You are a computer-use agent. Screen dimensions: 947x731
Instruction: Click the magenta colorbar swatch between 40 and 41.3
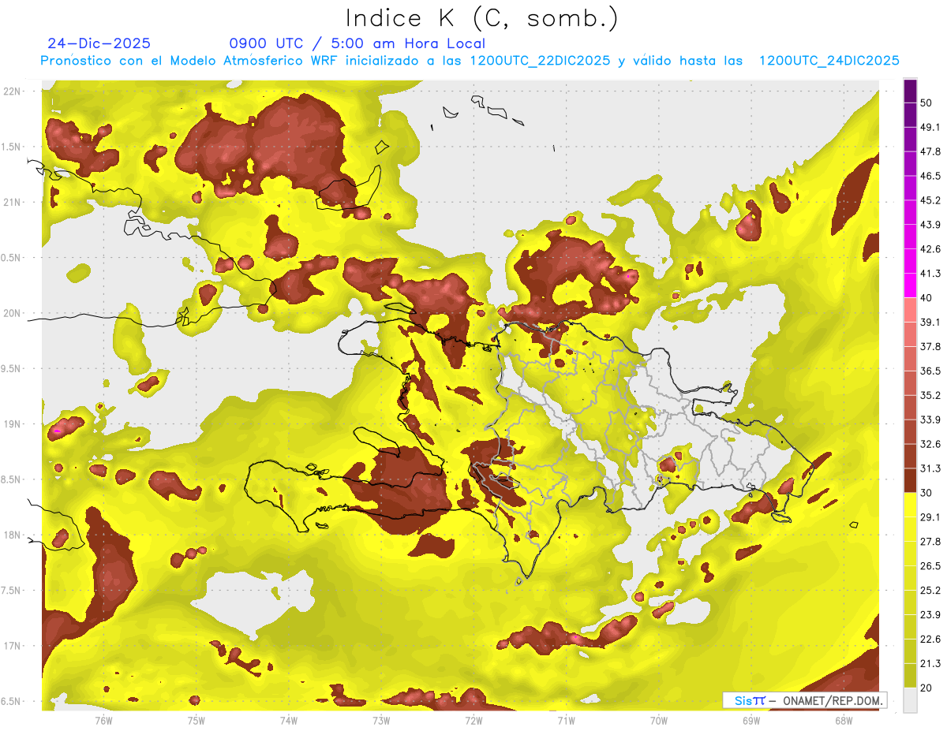click(x=910, y=285)
